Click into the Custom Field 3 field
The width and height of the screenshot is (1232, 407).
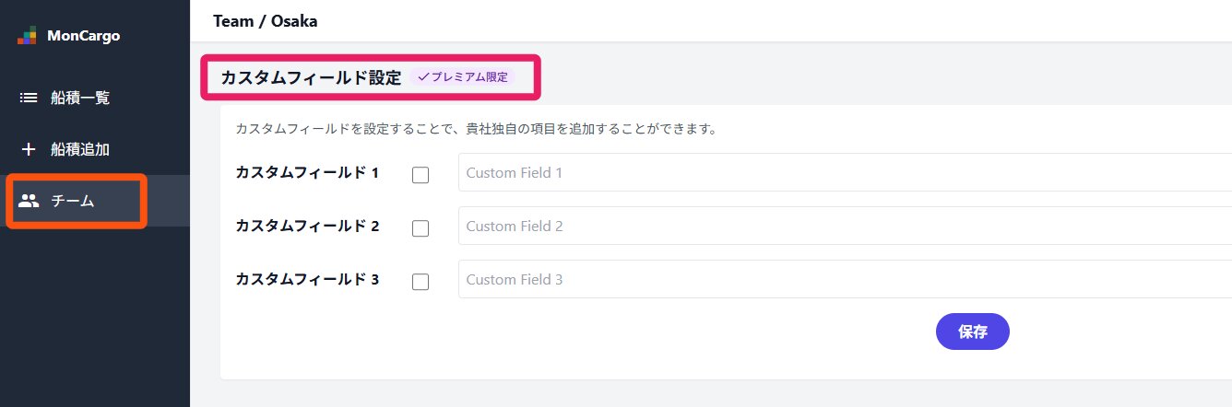pyautogui.click(x=830, y=279)
